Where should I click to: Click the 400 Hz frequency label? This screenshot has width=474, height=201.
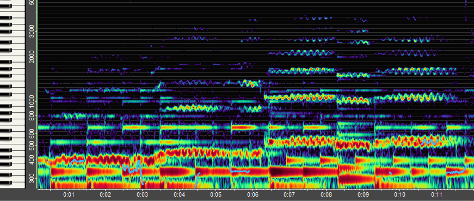(32, 160)
